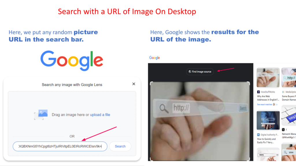Click the Digital Authority source favicon

click(x=258, y=135)
